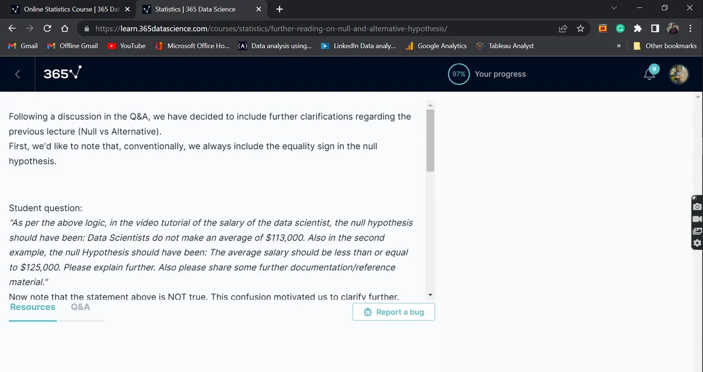The width and height of the screenshot is (703, 372).
Task: Open the notifications bell
Action: point(650,74)
